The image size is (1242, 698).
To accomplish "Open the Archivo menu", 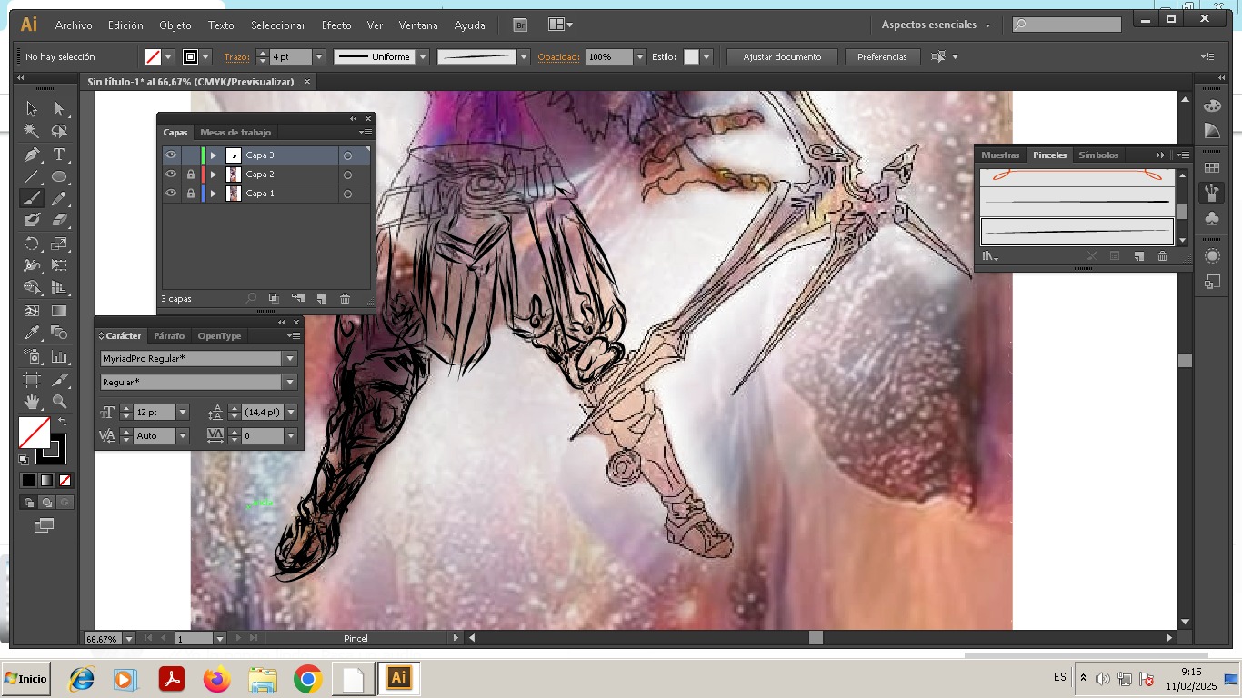I will point(74,25).
